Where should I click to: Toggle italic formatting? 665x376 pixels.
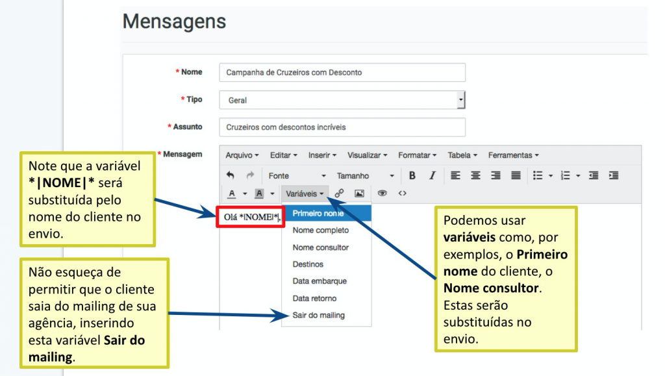coord(432,175)
